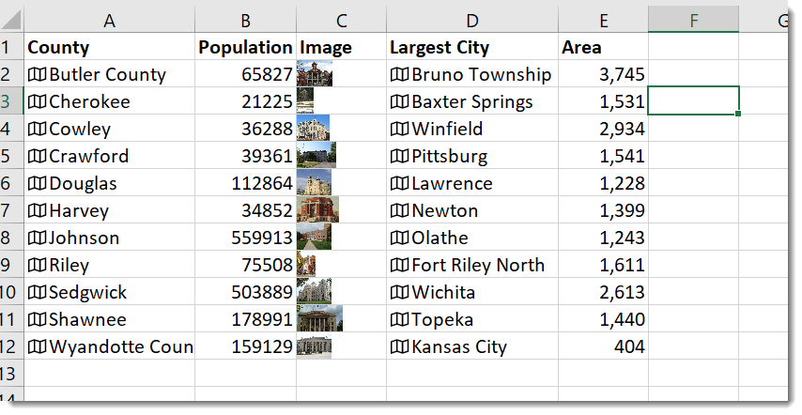The width and height of the screenshot is (802, 415).
Task: Open the data type icon for Johnson
Action: 37,238
